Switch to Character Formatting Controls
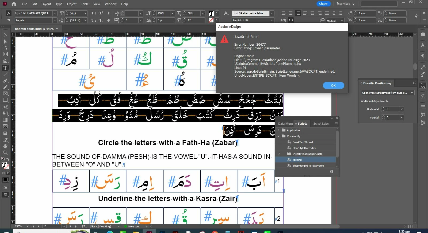This screenshot has width=428, height=233. click(x=9, y=13)
